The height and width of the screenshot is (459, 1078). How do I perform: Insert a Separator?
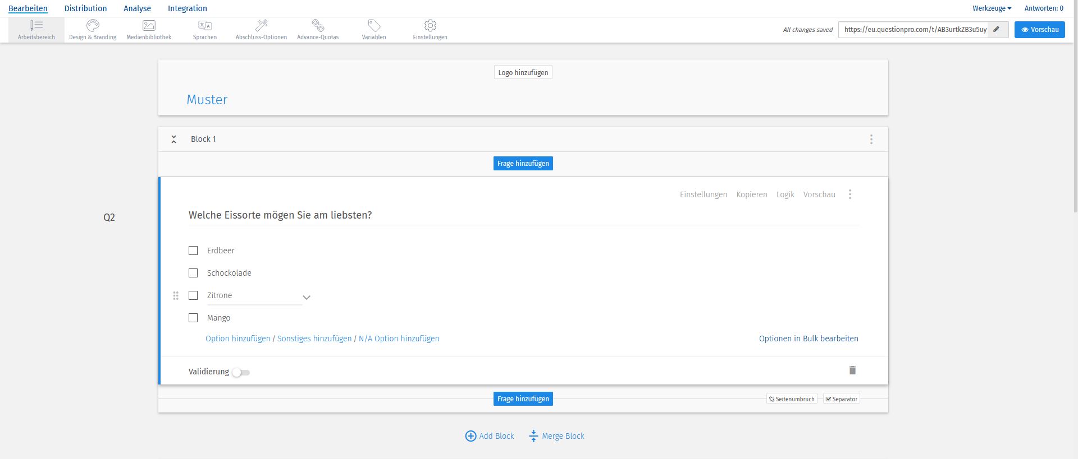click(x=842, y=399)
